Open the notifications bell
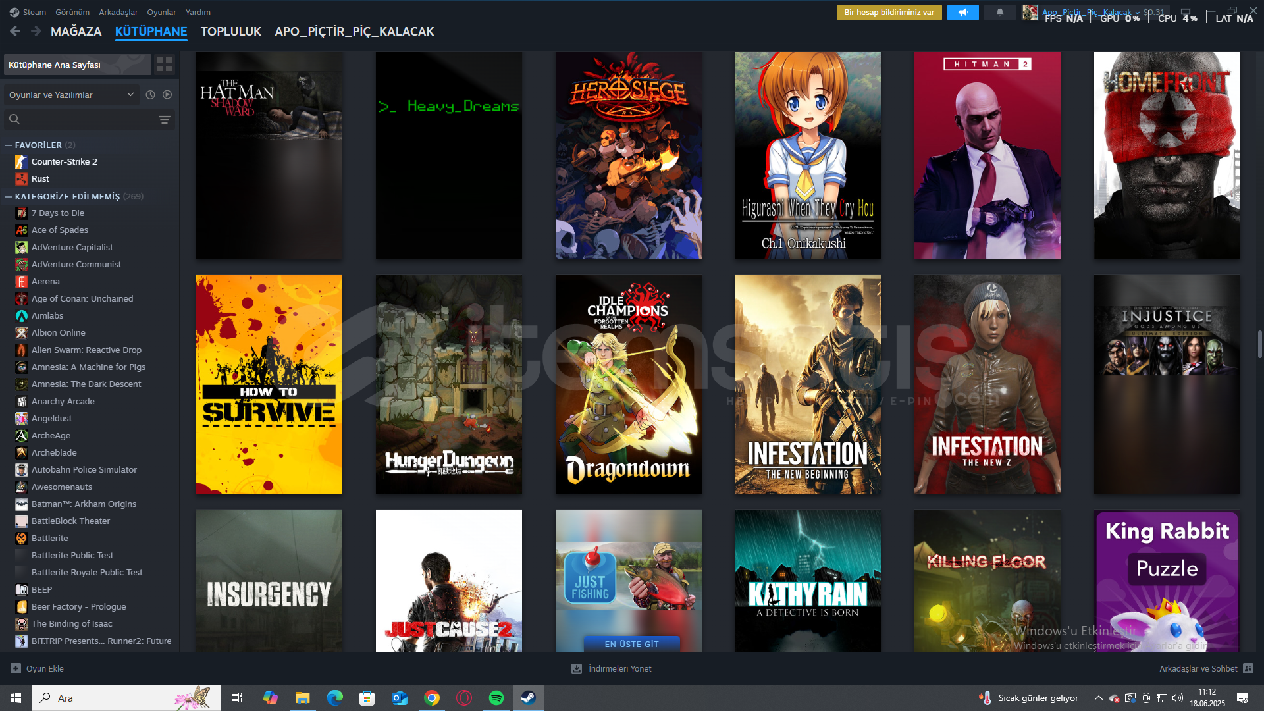Viewport: 1264px width, 711px height. (999, 13)
